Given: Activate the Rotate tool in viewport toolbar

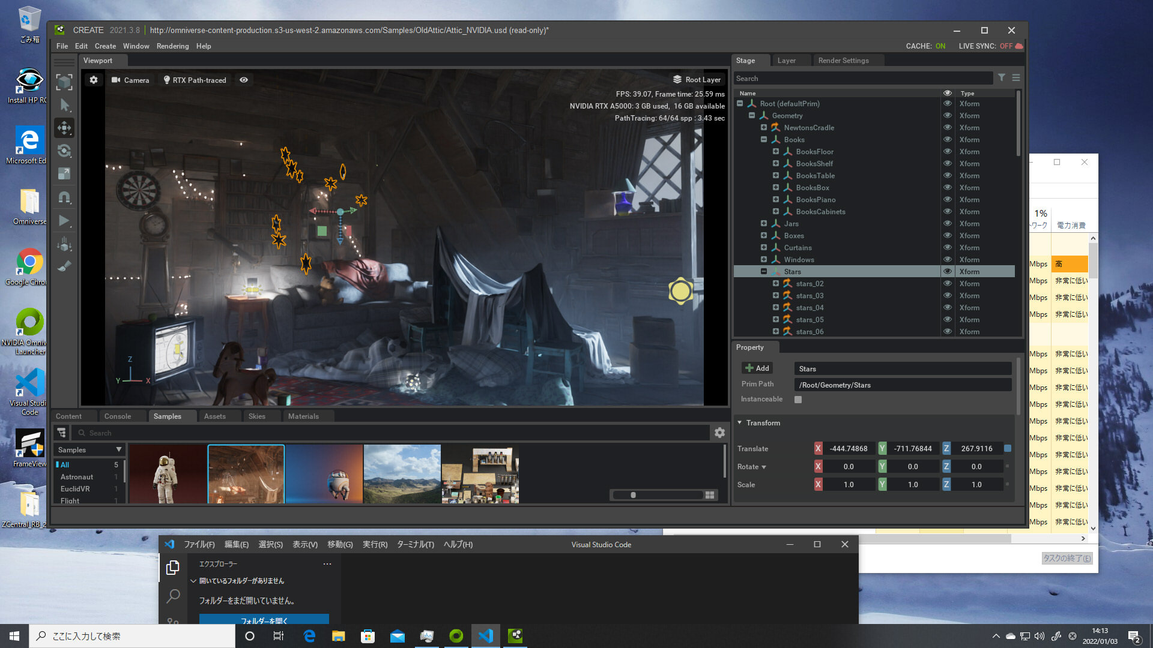Looking at the screenshot, I should (64, 151).
